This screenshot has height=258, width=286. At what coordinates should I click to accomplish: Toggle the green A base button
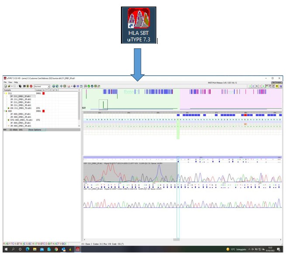point(251,86)
